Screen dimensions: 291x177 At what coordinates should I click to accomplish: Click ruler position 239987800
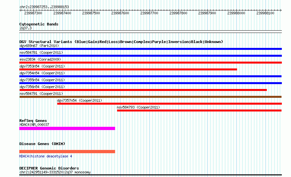tap(178, 13)
